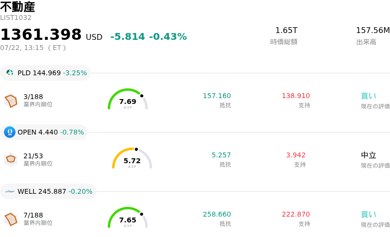Click the OPEN blue company logo

click(x=10, y=132)
